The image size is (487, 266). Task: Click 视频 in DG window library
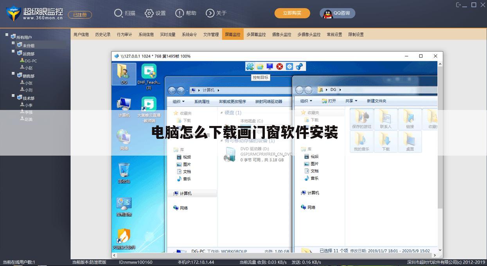tap(311, 156)
